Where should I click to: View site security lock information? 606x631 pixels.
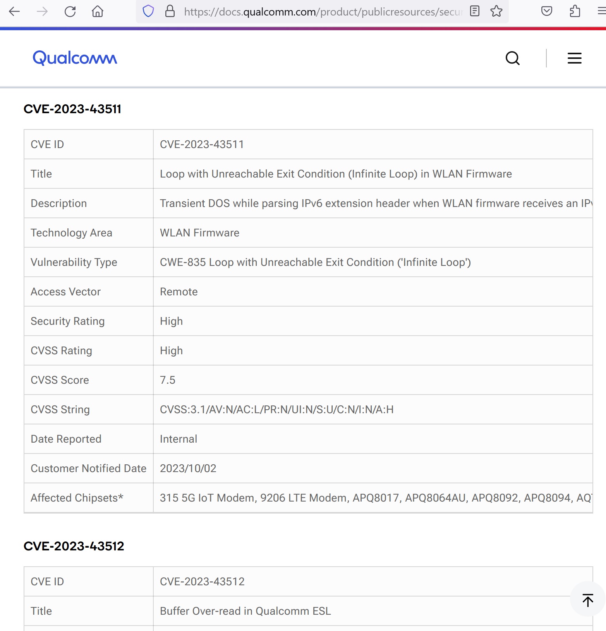(x=170, y=11)
